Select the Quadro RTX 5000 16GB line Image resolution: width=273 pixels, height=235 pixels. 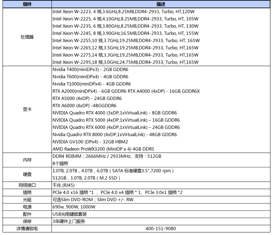116,120
